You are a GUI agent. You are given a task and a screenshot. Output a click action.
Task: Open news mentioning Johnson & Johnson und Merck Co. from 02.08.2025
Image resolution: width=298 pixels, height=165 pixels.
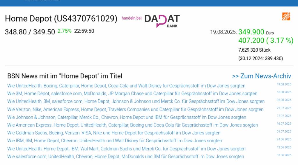pos(136,101)
